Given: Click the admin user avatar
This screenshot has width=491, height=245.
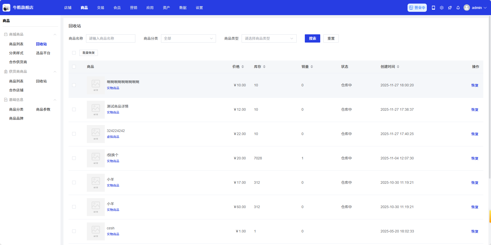Looking at the screenshot, I should 467,8.
